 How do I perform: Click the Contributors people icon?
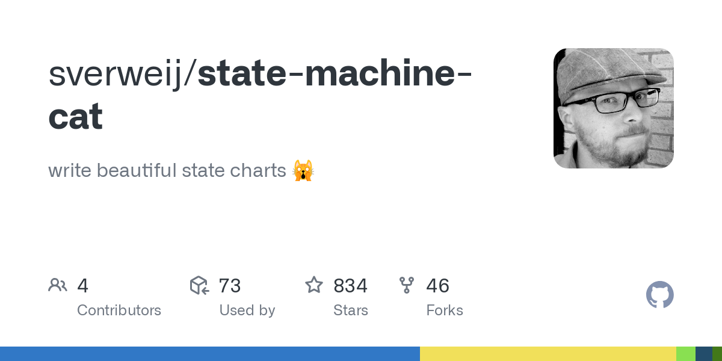pos(58,285)
